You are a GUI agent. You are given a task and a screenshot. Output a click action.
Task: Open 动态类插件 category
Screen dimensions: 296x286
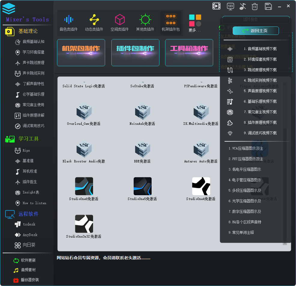point(94,23)
